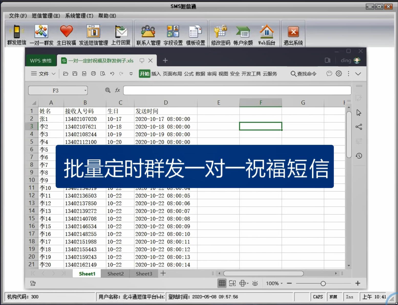
Task: Click the history clock icon in sidebar
Action: point(359,156)
